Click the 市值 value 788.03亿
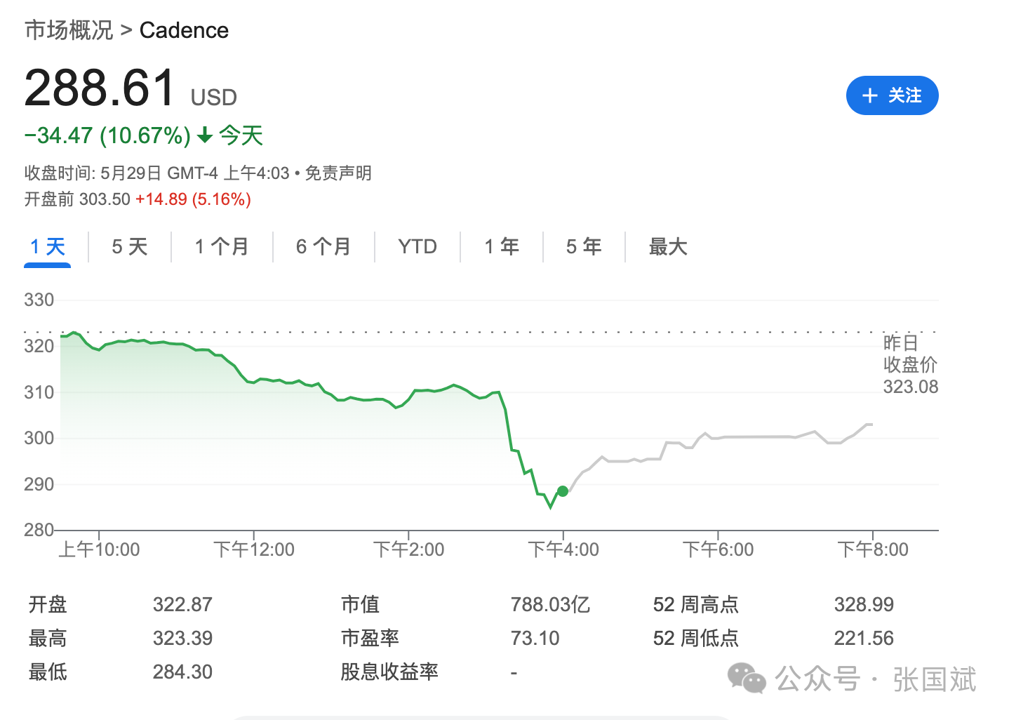1009x720 pixels. point(550,604)
